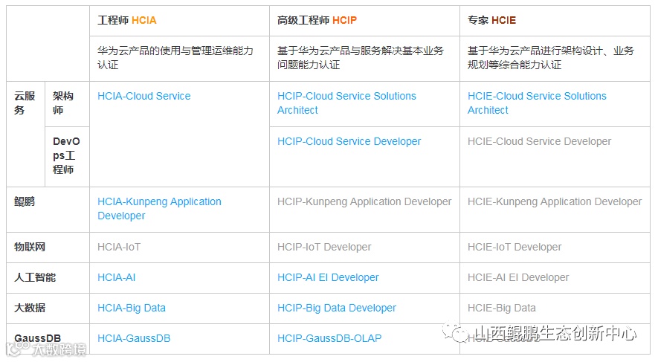Click the GaussDB row header

tap(37, 338)
